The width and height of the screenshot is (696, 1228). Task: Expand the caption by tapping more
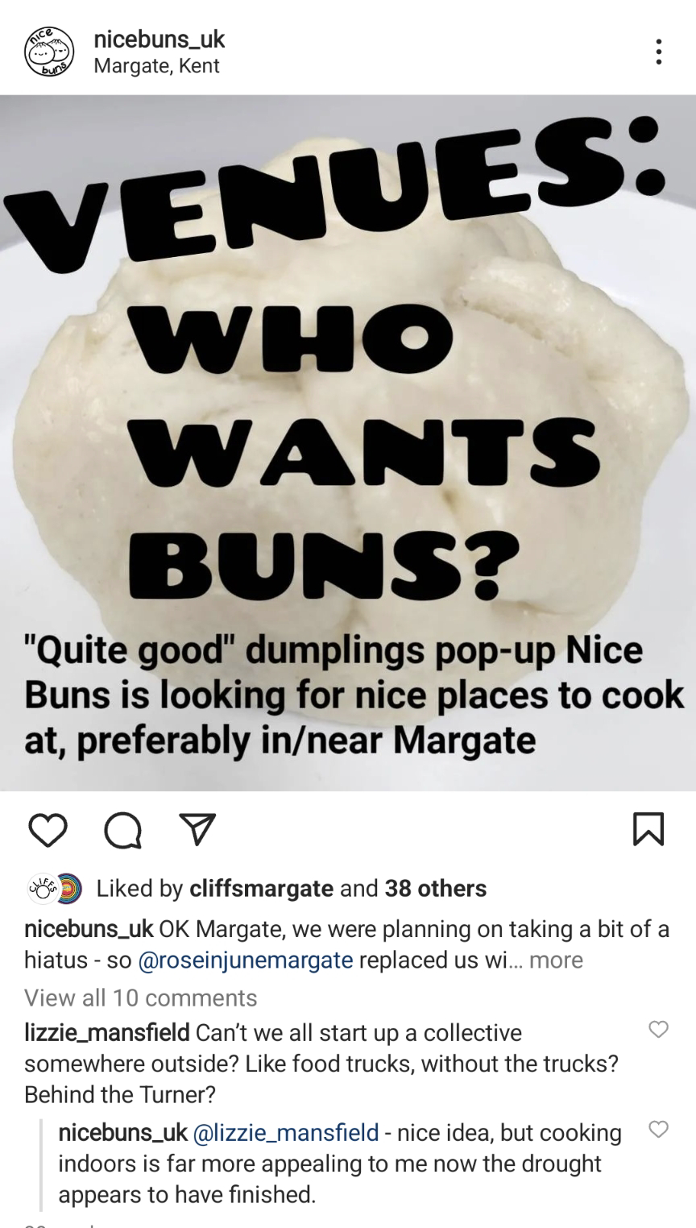(556, 960)
